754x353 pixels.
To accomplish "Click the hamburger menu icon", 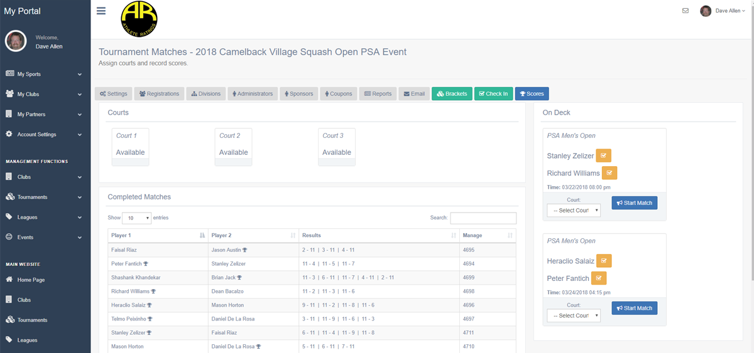I will (101, 11).
